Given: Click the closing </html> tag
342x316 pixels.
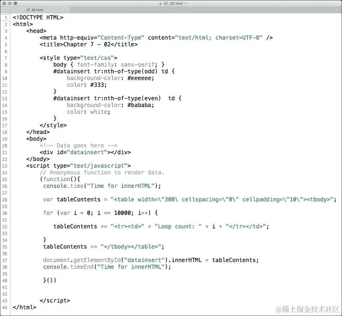Looking at the screenshot, I should pyautogui.click(x=24, y=307).
